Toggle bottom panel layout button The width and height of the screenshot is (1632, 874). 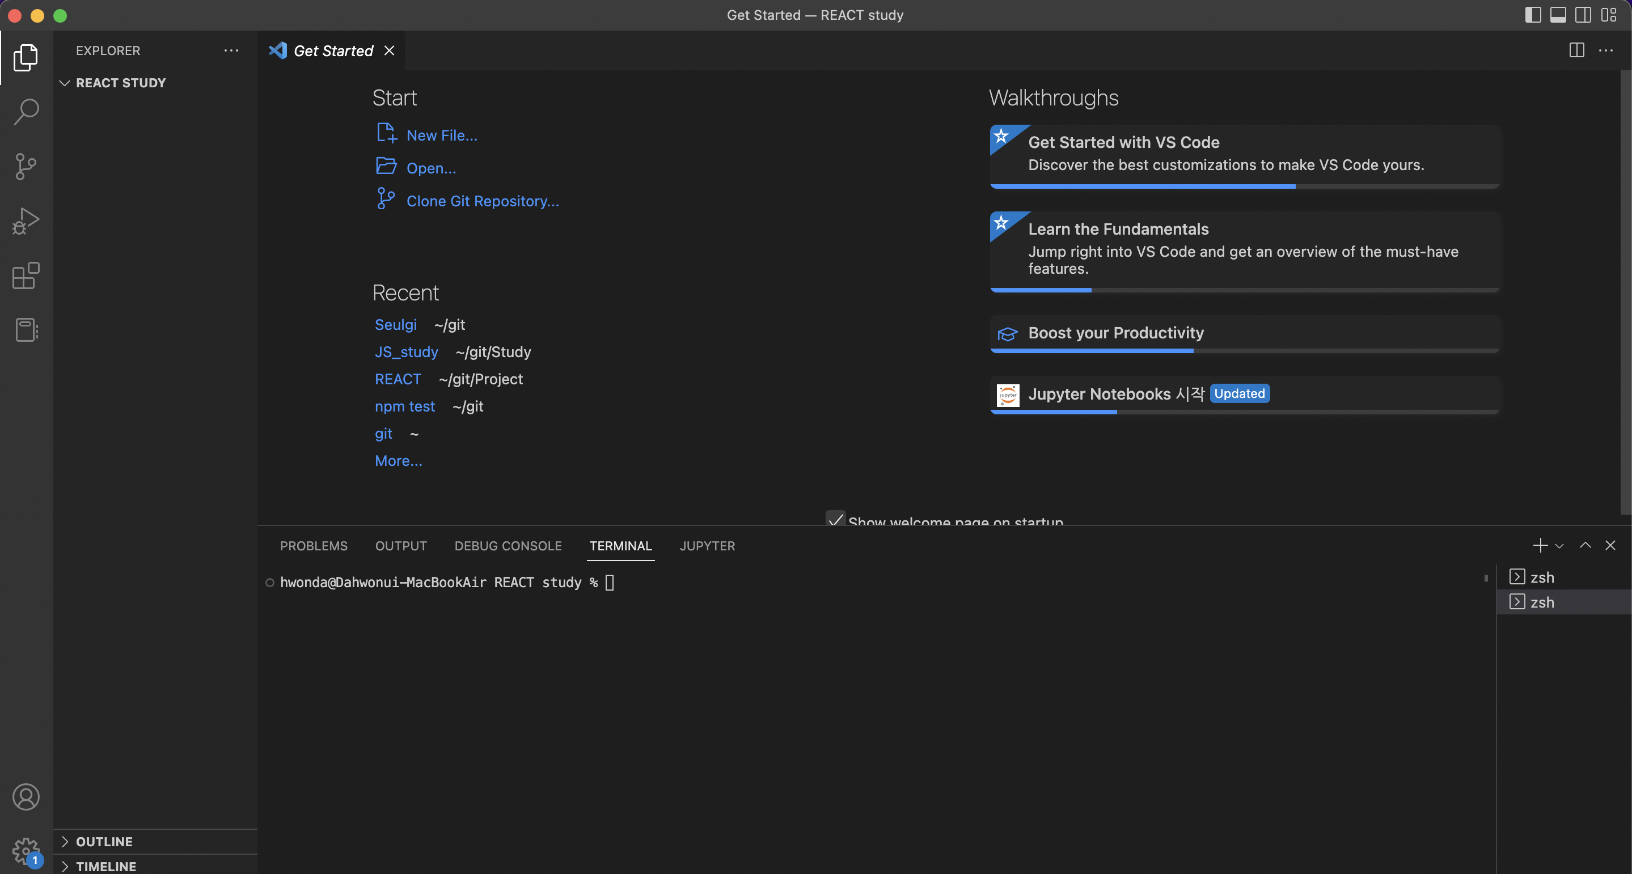[x=1558, y=15]
